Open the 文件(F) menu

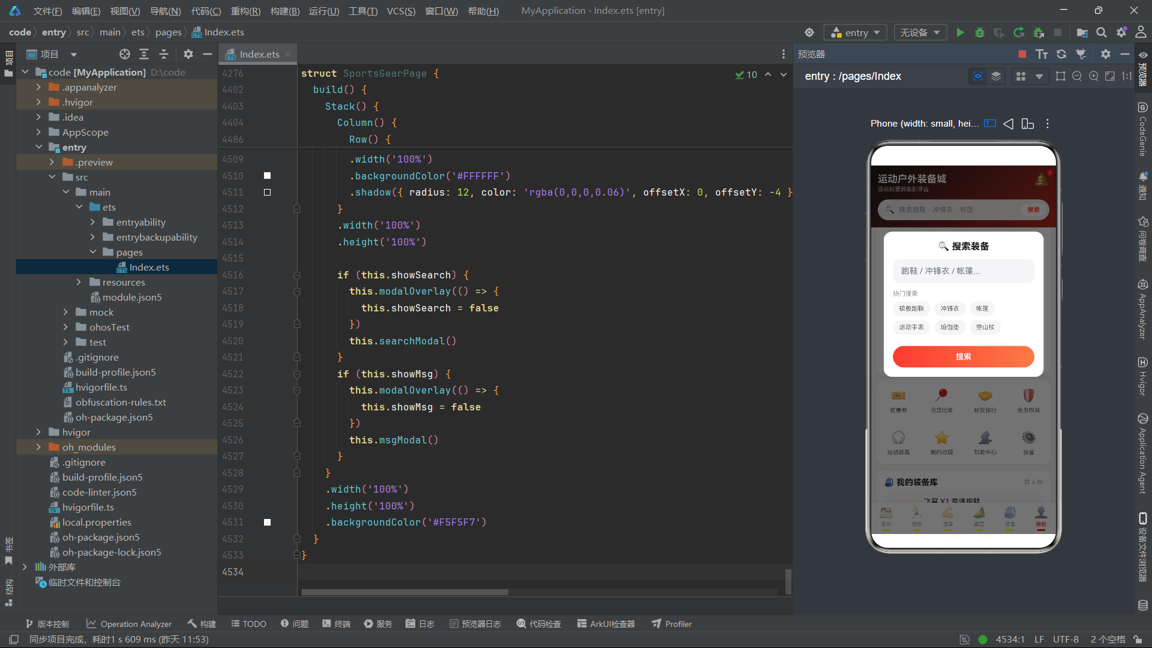47,11
